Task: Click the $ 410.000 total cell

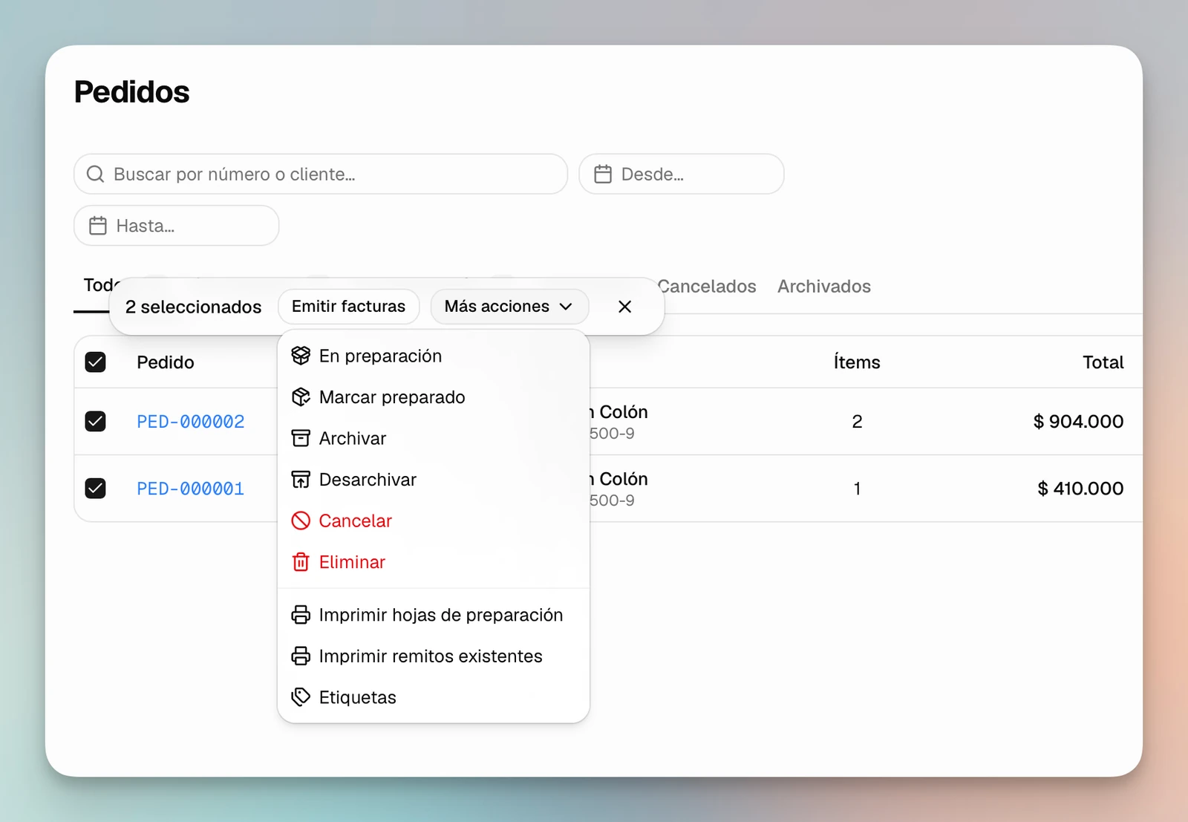Action: (x=1080, y=489)
